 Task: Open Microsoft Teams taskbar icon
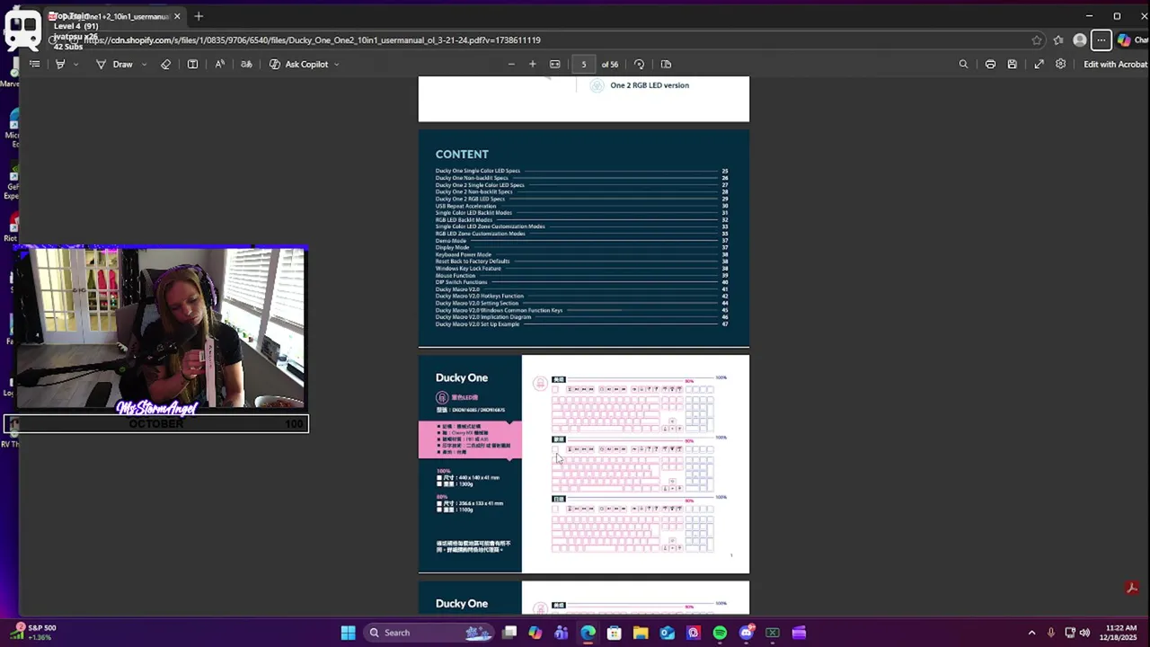tap(562, 633)
